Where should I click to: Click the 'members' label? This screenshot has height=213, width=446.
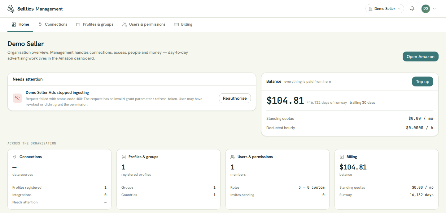coord(238,174)
